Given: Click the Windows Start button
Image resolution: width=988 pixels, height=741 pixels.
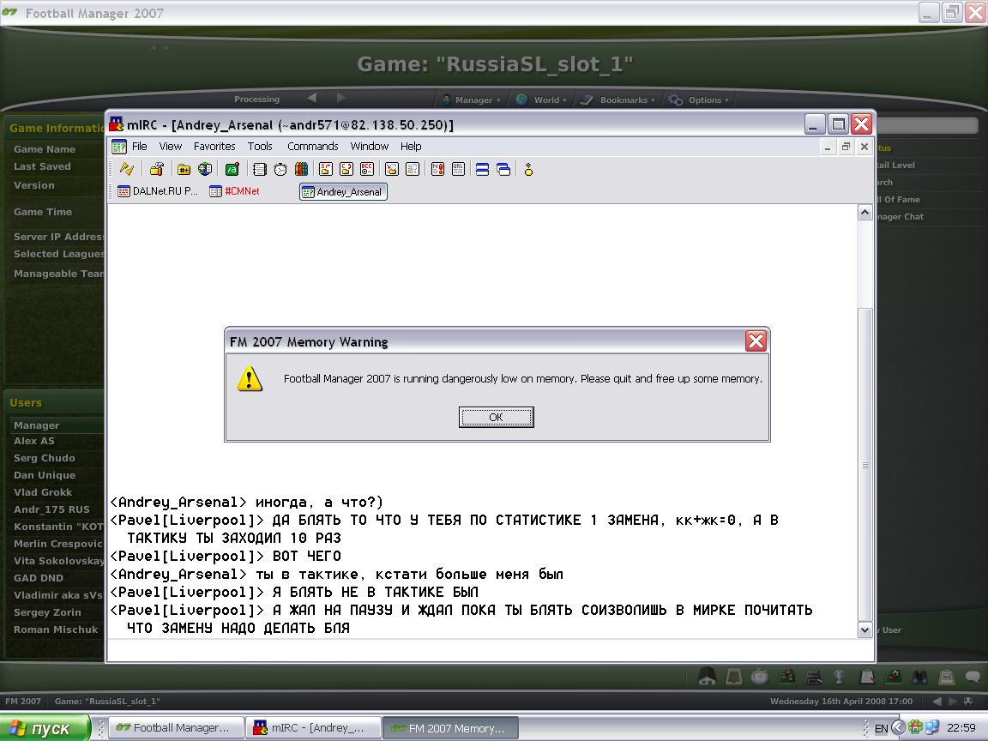Looking at the screenshot, I should click(x=45, y=728).
